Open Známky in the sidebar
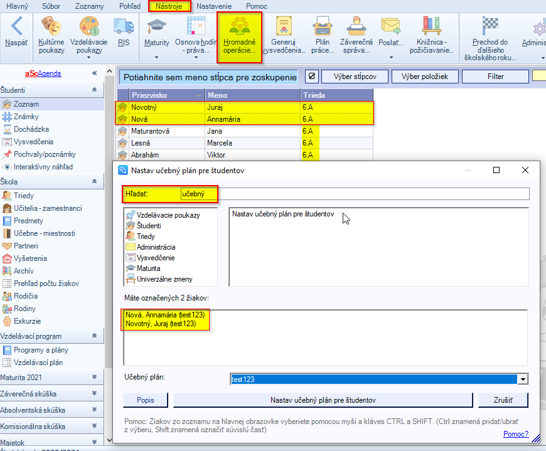This screenshot has height=451, width=546. [x=26, y=117]
